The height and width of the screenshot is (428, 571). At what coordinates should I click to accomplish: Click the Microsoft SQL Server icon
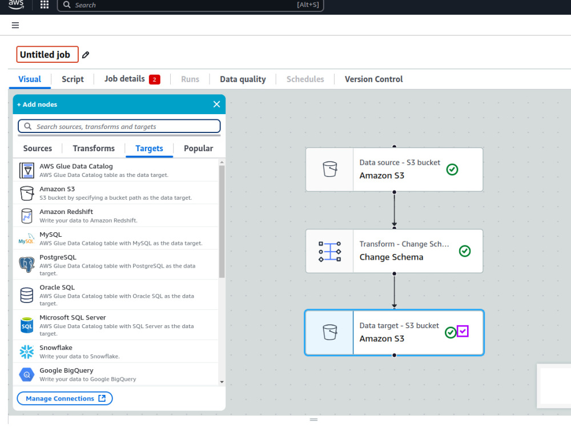(x=27, y=325)
